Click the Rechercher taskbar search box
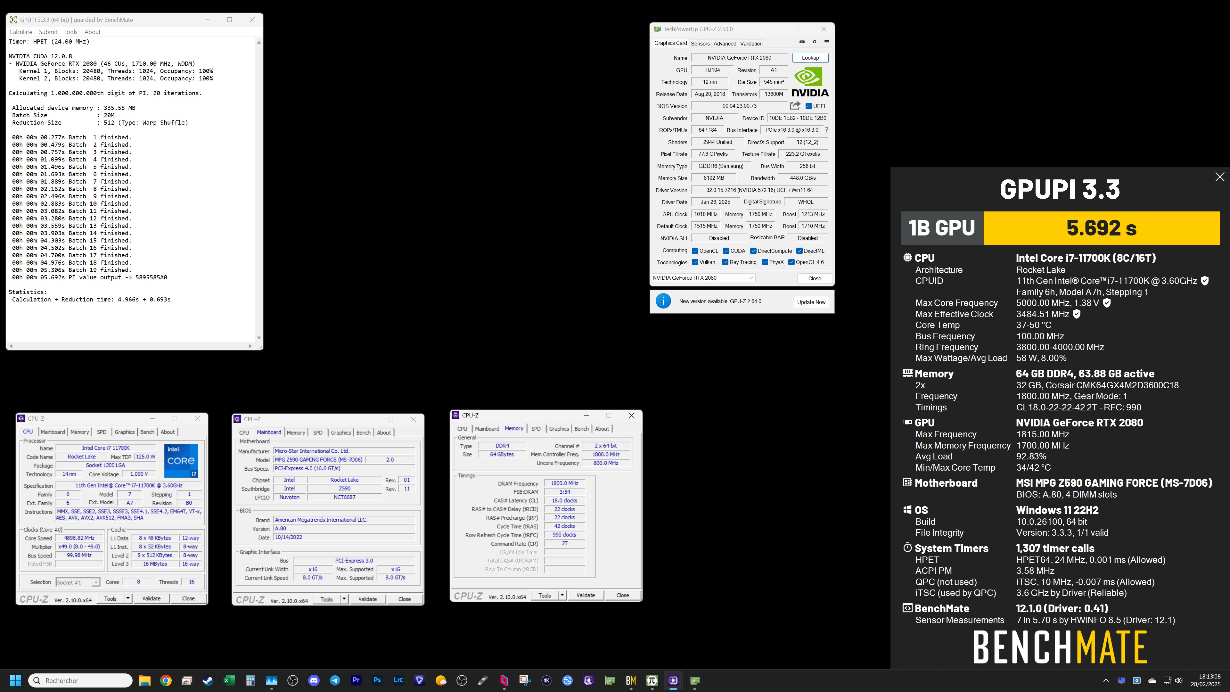Image resolution: width=1230 pixels, height=692 pixels. [80, 680]
